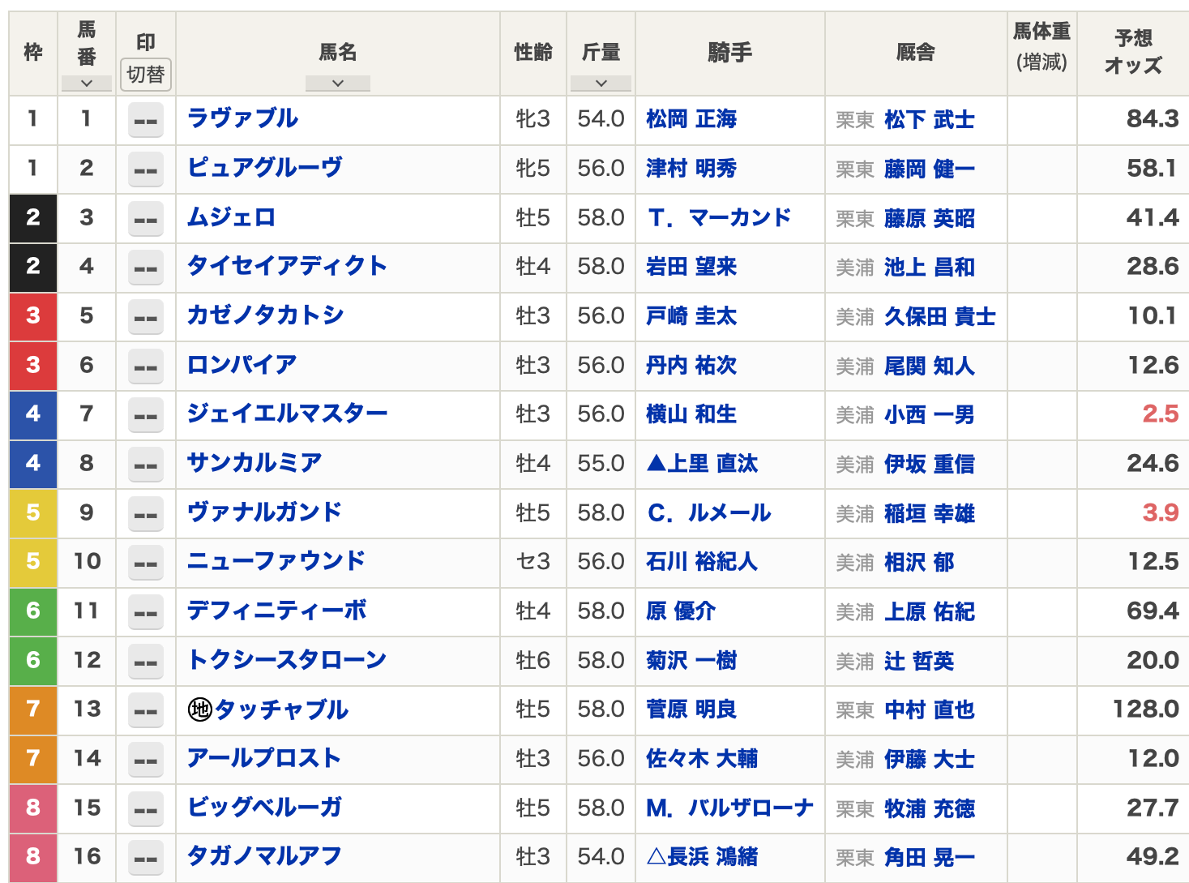The height and width of the screenshot is (883, 1189).
Task: Click the mark box for カゼノタカトシ
Action: 146,317
